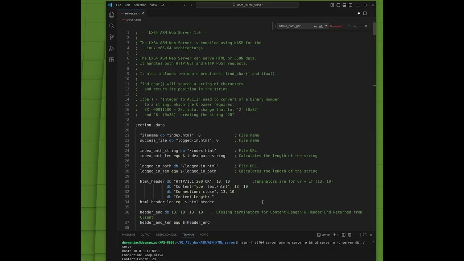The width and height of the screenshot is (464, 261).
Task: Click the Copilot sparkle icon
Action: coord(359,13)
